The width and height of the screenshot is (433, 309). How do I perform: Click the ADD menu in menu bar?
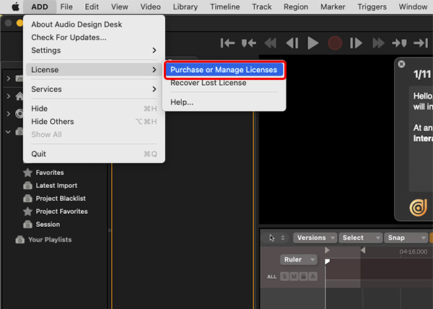pyautogui.click(x=40, y=6)
